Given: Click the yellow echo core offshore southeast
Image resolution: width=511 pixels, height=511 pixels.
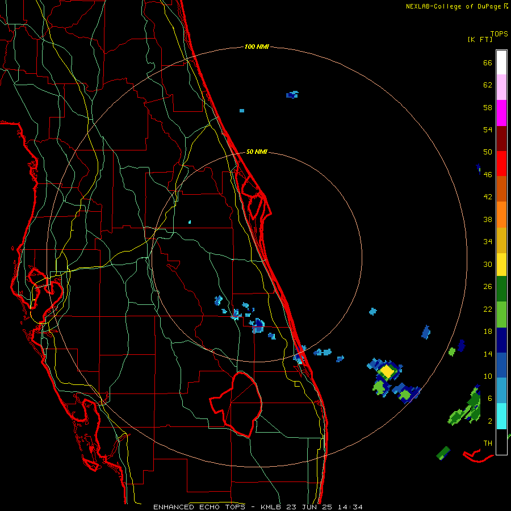Looking at the screenshot, I should click(x=387, y=371).
